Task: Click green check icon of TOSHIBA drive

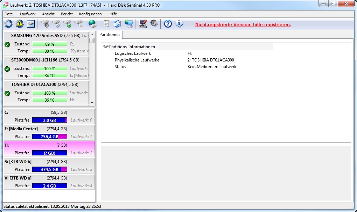Action: click(7, 93)
